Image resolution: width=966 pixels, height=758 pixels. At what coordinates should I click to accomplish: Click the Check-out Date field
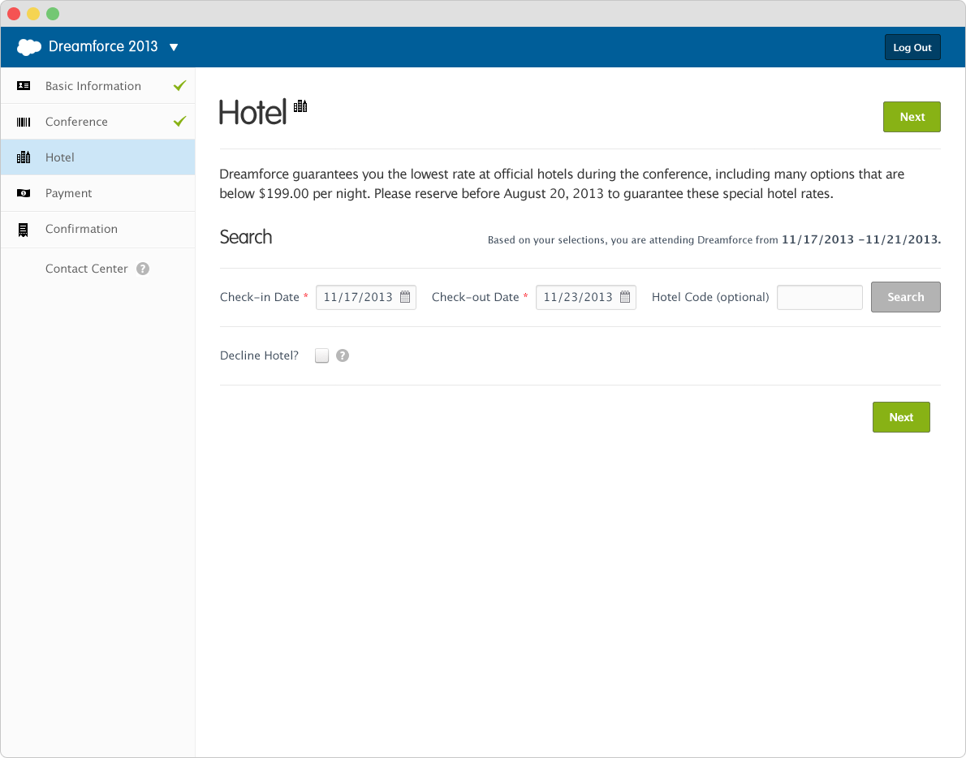click(x=586, y=297)
